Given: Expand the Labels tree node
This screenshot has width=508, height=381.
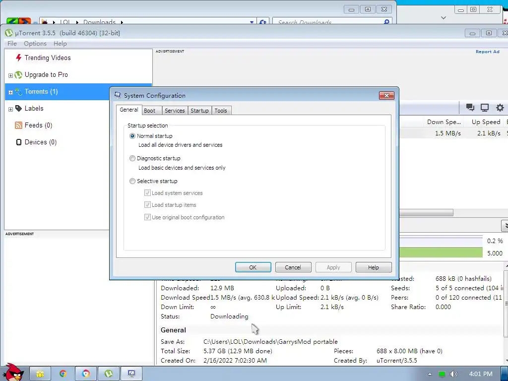Looking at the screenshot, I should (x=10, y=109).
